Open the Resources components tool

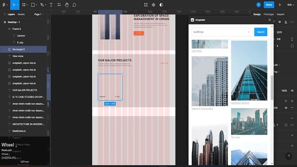click(59, 5)
